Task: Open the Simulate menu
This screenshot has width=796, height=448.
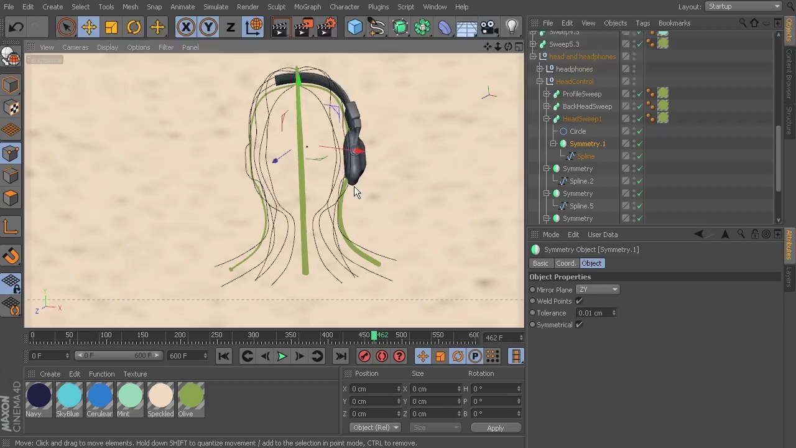Action: [x=216, y=7]
